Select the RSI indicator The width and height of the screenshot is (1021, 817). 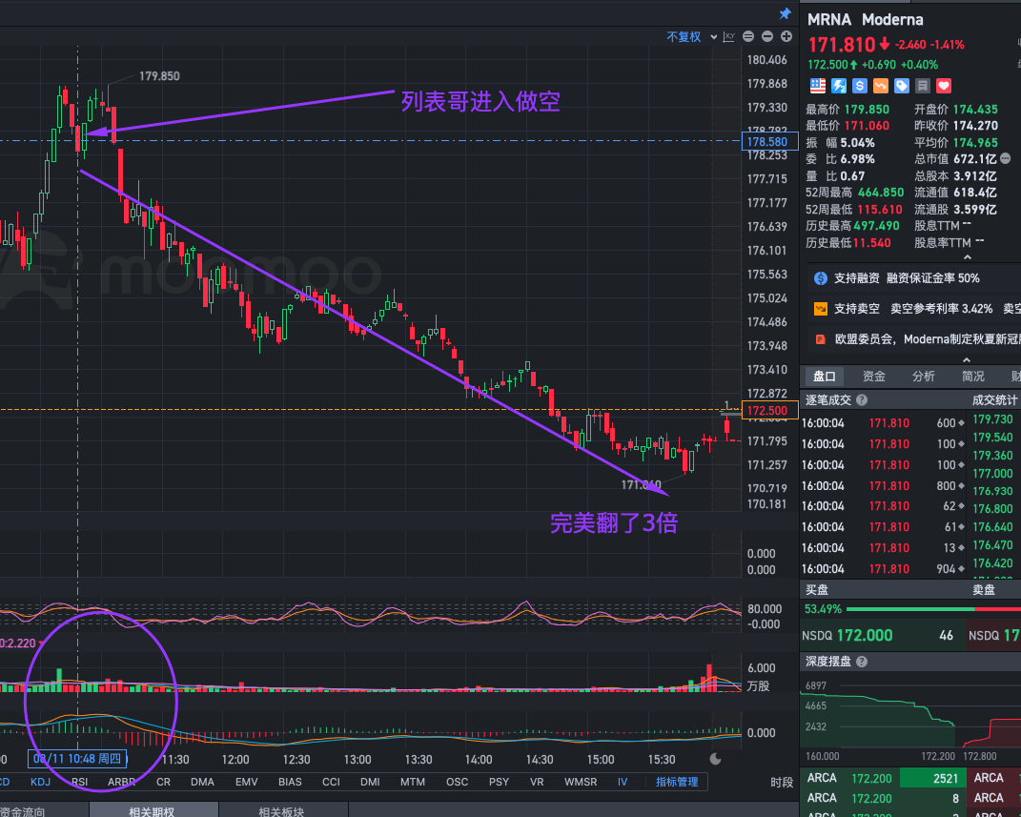[x=79, y=781]
